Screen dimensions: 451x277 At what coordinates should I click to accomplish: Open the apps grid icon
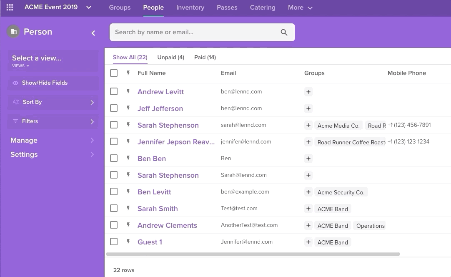(10, 8)
